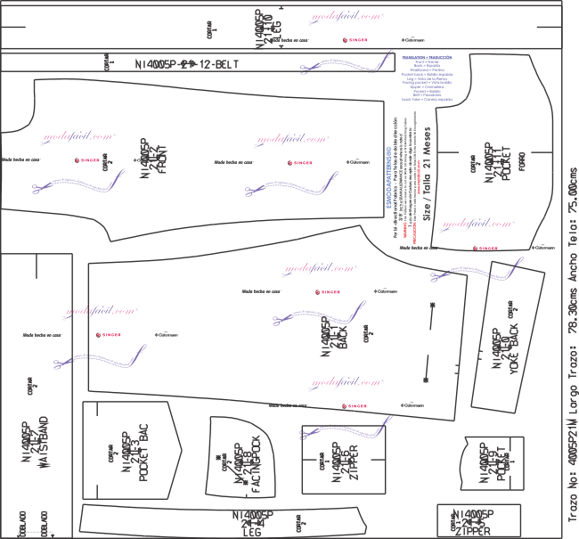
Task: Select the 21-2 FRONT pattern piece label
Action: [149, 160]
